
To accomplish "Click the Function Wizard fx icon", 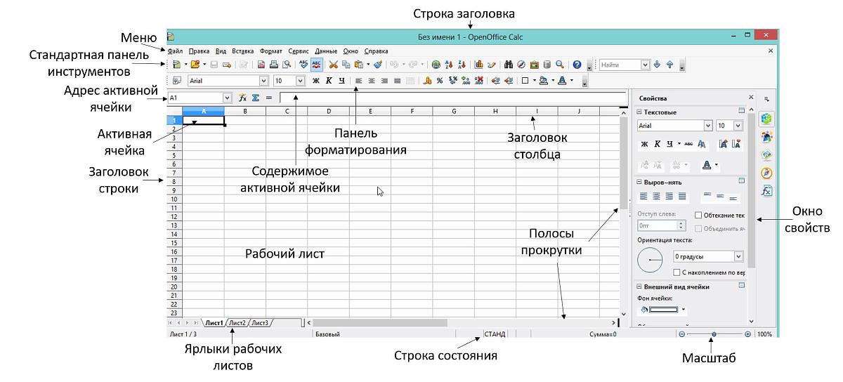I will coord(242,98).
